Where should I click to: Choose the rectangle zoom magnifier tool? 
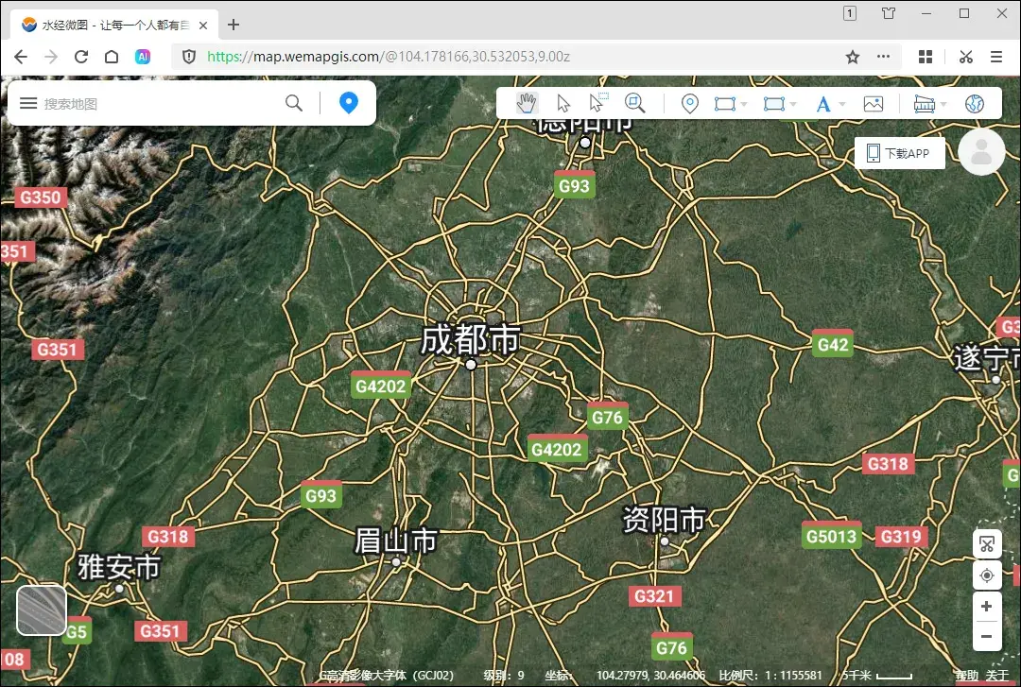point(635,103)
